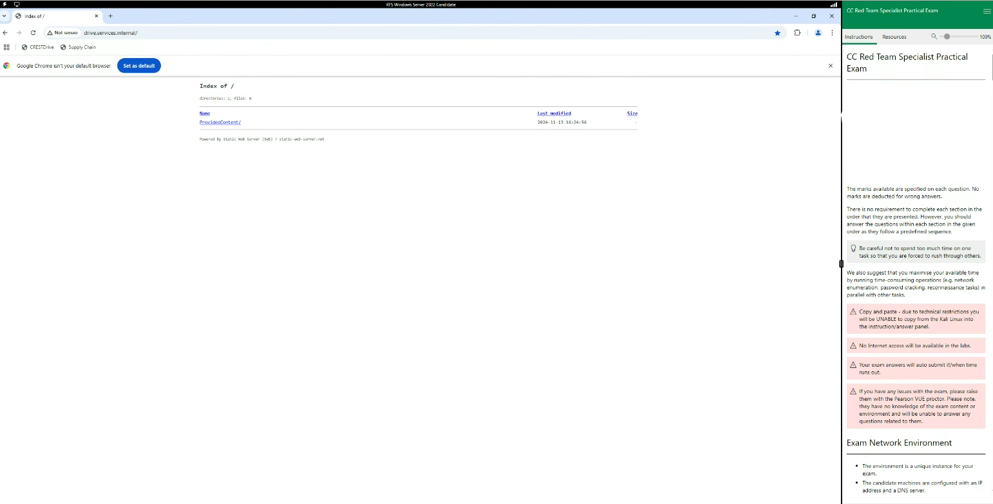Screen dimensions: 993x504
Task: Click 'Index of /' page heading
Action: tap(217, 86)
